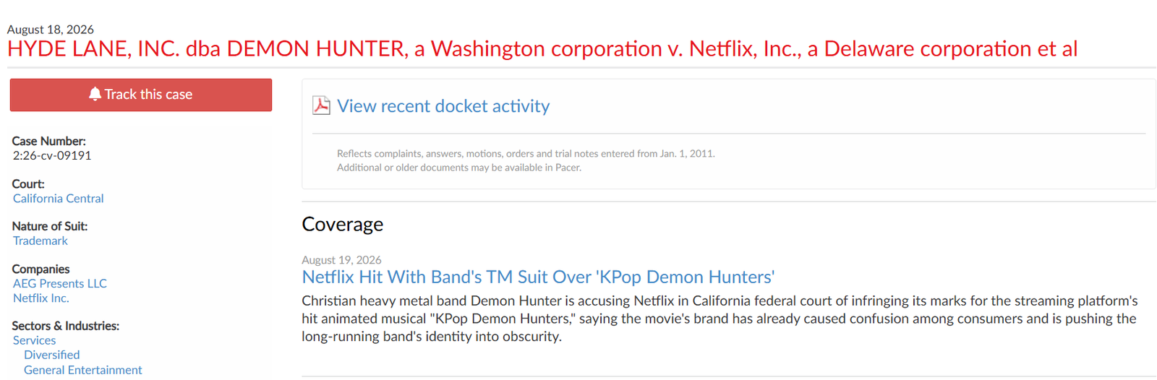Click the article summary about Demon Hunter band

pos(720,319)
